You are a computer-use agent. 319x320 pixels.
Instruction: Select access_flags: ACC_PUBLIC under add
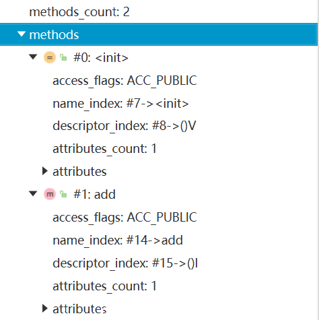[125, 218]
